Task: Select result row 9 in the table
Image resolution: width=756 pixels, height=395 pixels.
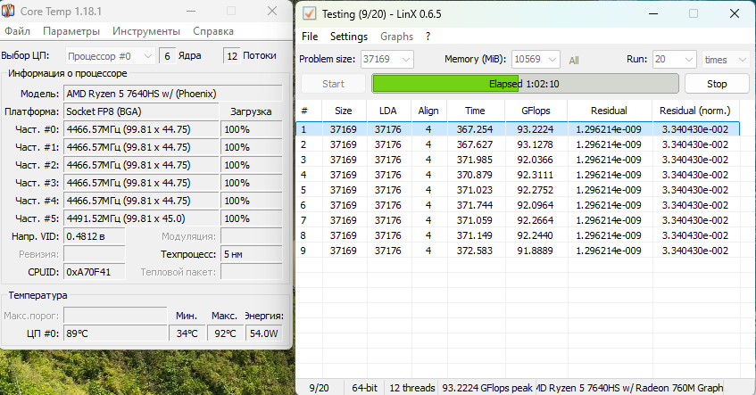Action: (518, 251)
